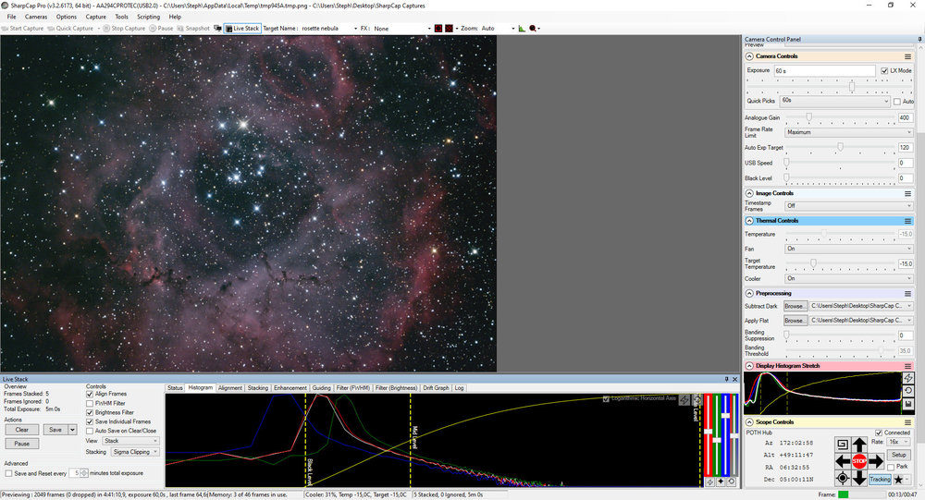
Task: Click the Analogue Gain slider
Action: [809, 117]
